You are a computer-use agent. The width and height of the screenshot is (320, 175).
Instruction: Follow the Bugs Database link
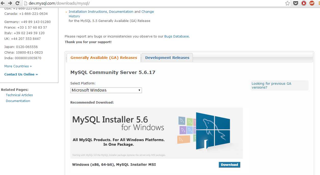pos(177,36)
